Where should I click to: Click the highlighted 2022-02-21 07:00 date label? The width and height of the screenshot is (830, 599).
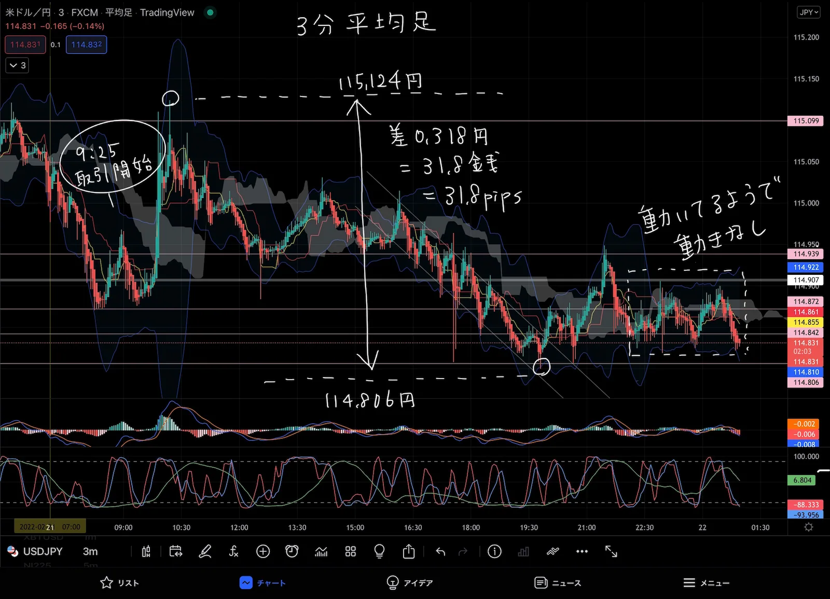(x=50, y=527)
